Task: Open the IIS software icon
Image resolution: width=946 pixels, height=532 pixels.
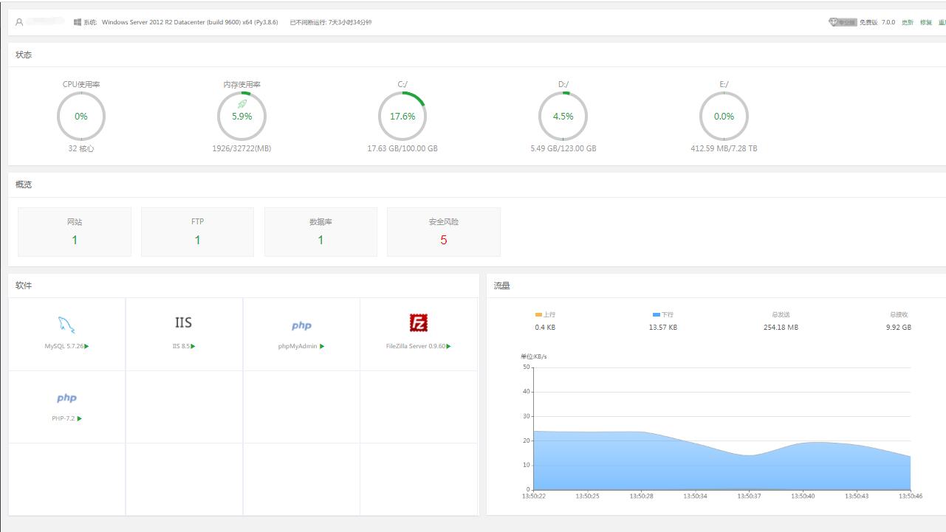Action: point(183,322)
